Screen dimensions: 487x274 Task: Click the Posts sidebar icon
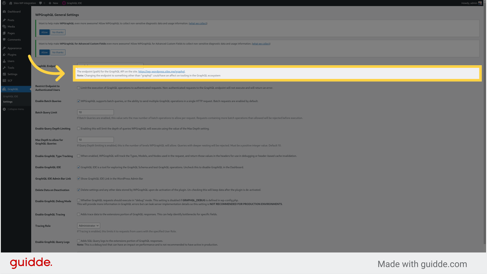click(4, 20)
